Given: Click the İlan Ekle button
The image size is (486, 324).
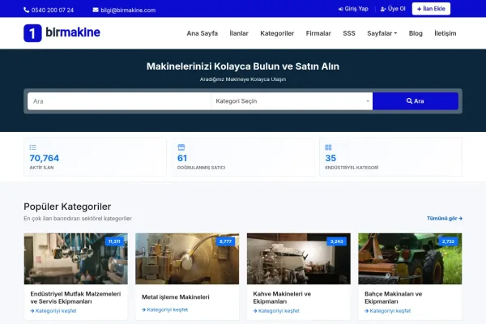Looking at the screenshot, I should (431, 9).
